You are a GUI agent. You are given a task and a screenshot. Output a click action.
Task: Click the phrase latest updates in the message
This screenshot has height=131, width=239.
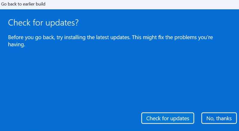click(113, 37)
